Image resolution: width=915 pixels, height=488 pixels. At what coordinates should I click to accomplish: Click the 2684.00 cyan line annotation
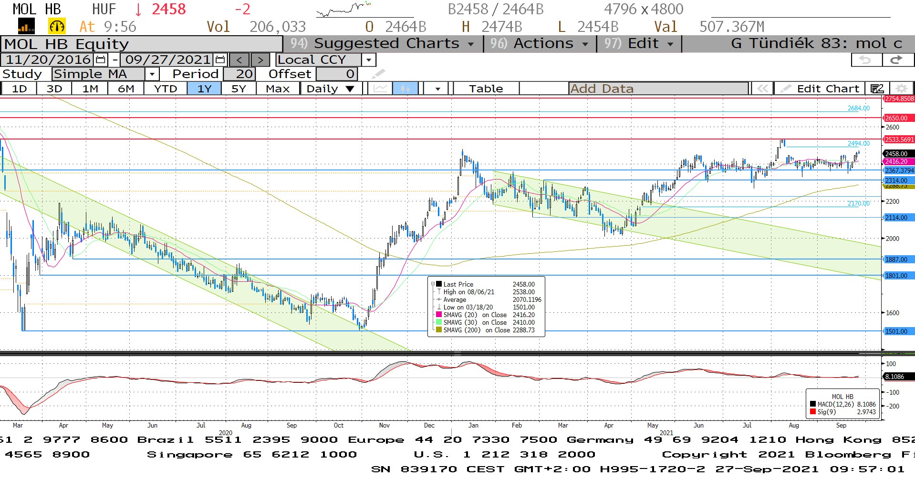click(x=858, y=108)
